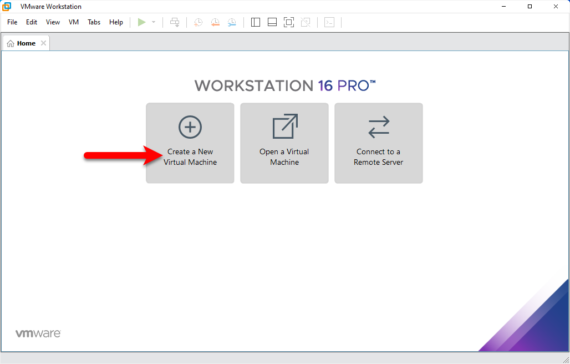Open the View menu
The image size is (570, 364).
[53, 22]
